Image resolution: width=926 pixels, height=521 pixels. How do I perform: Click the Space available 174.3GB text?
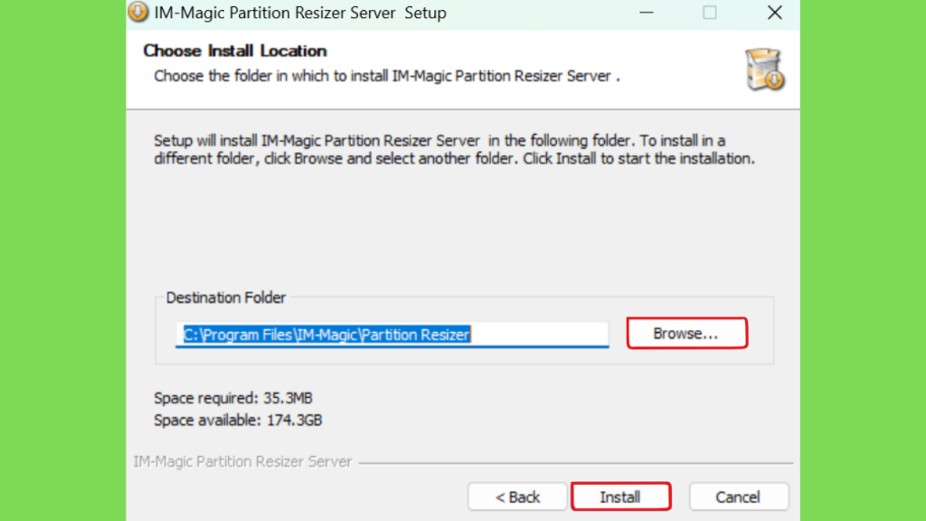238,420
